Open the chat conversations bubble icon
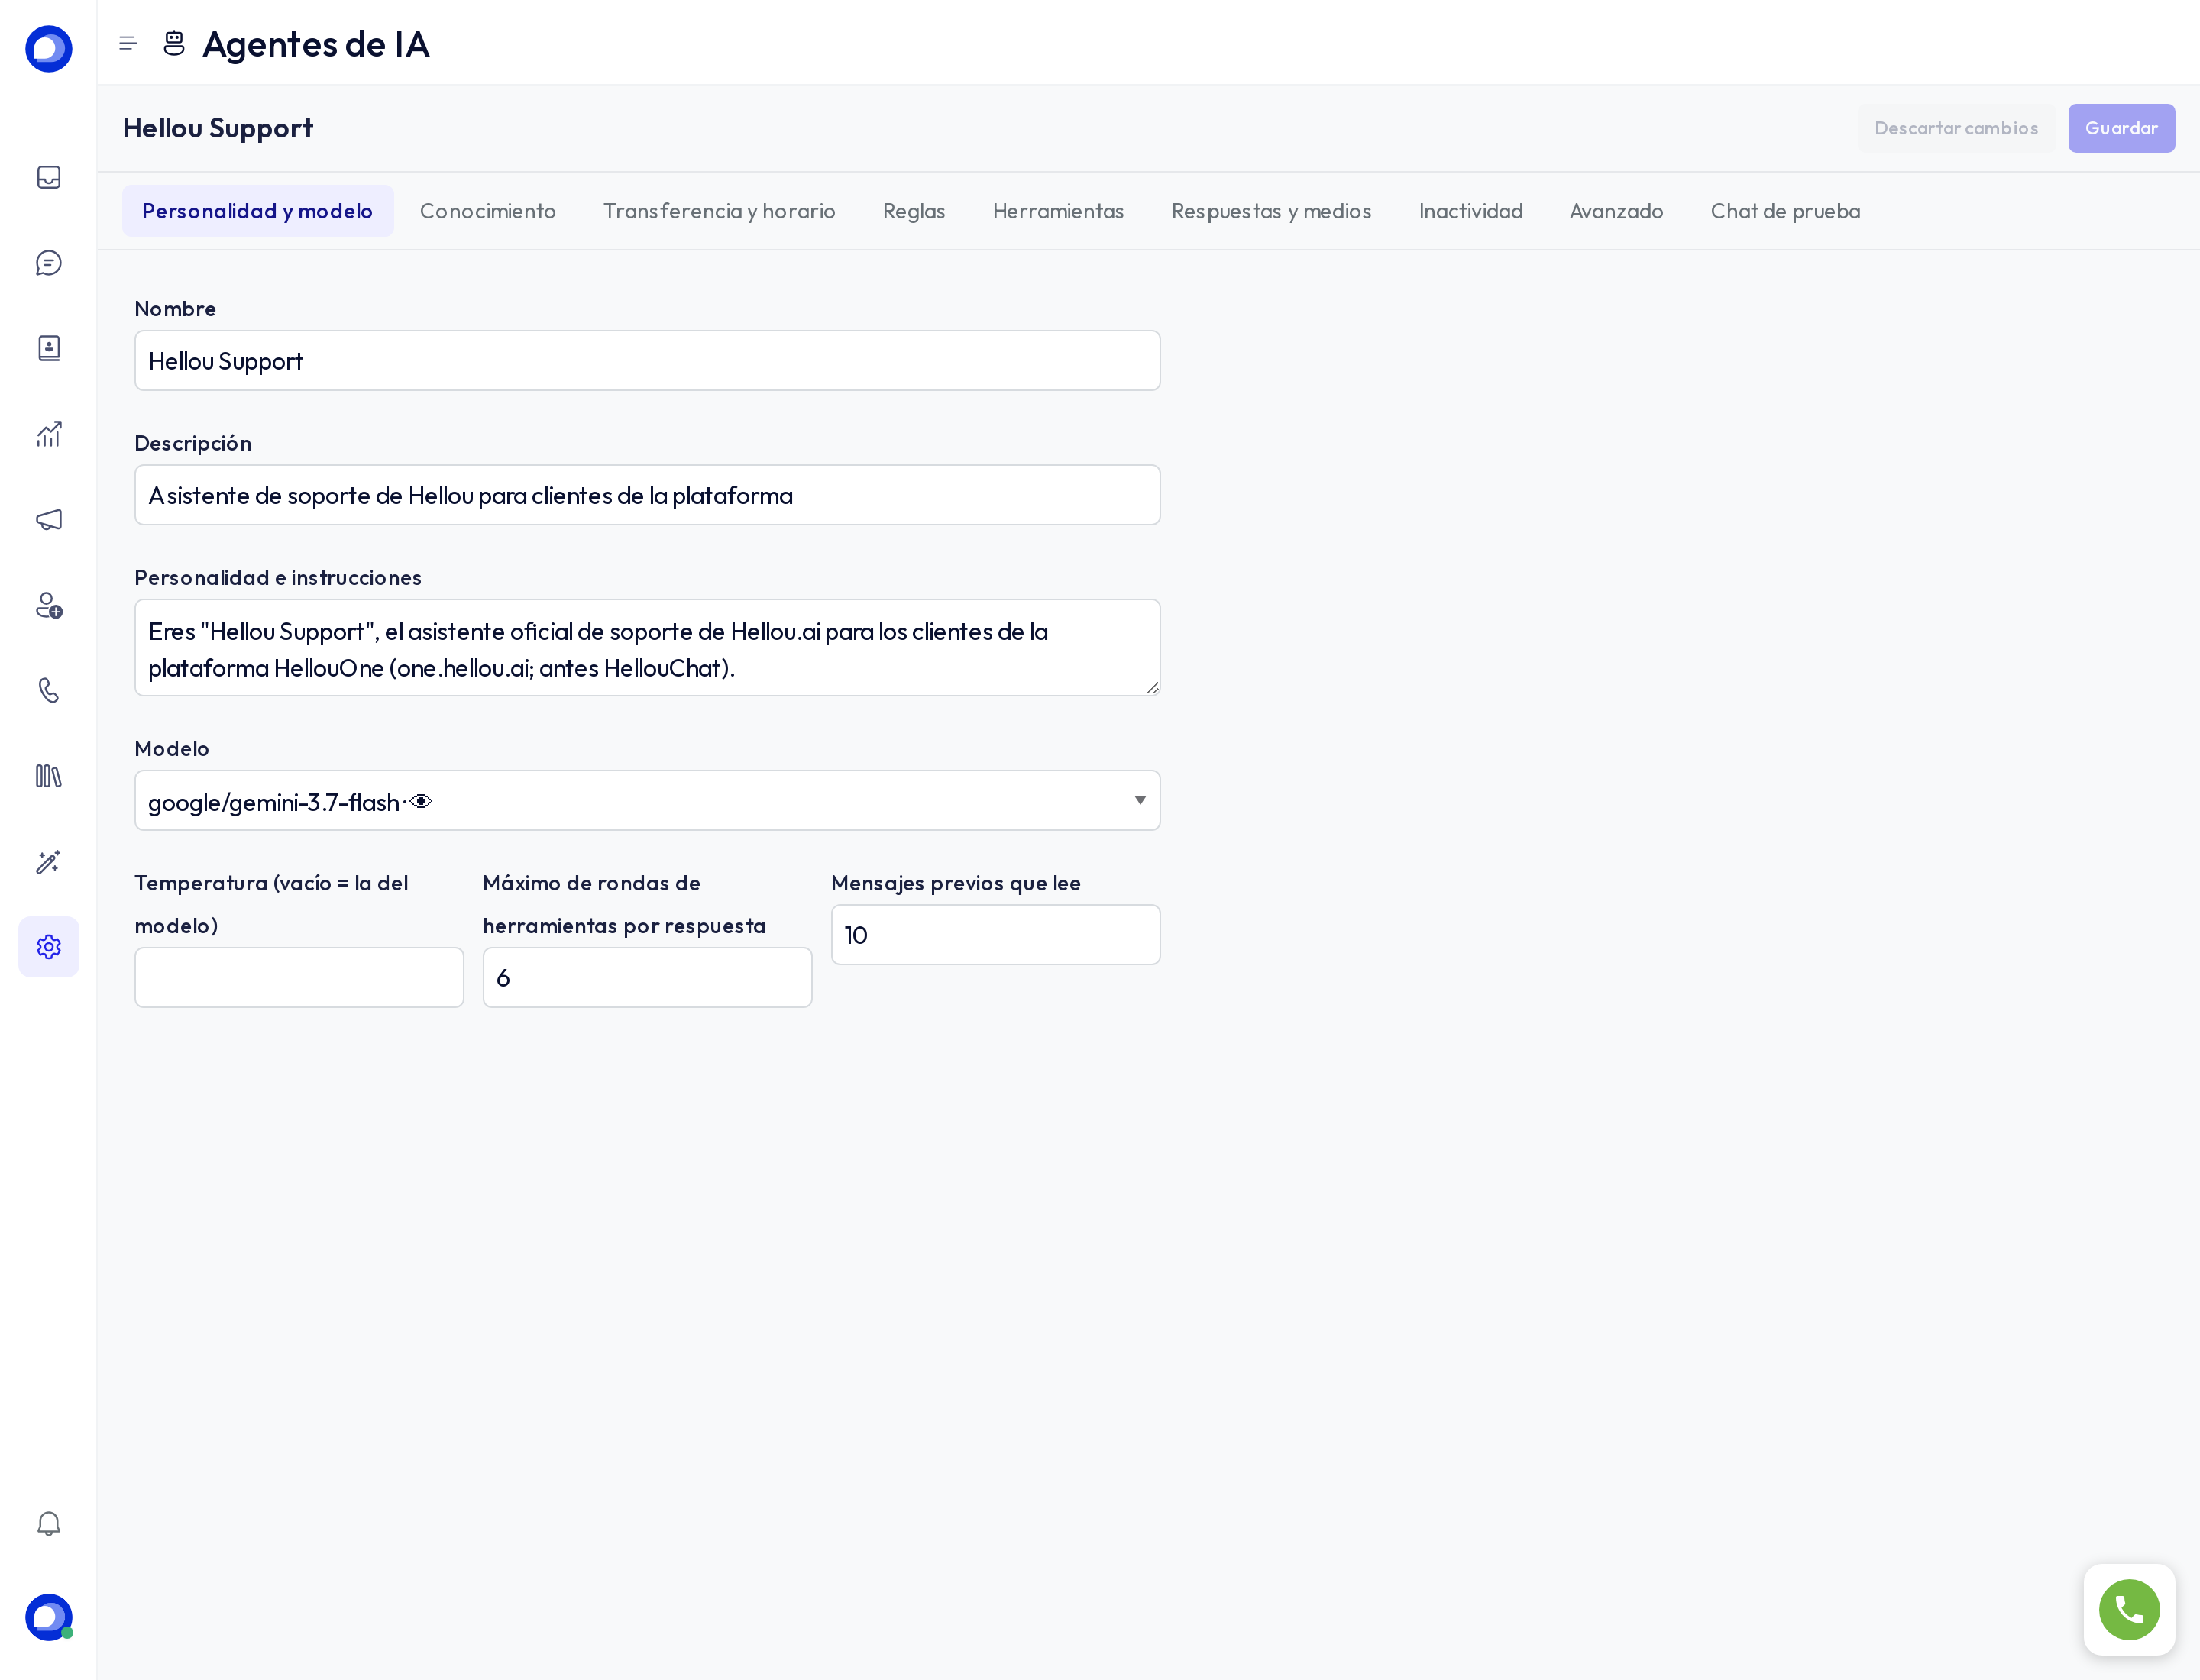2200x1680 pixels. (49, 263)
